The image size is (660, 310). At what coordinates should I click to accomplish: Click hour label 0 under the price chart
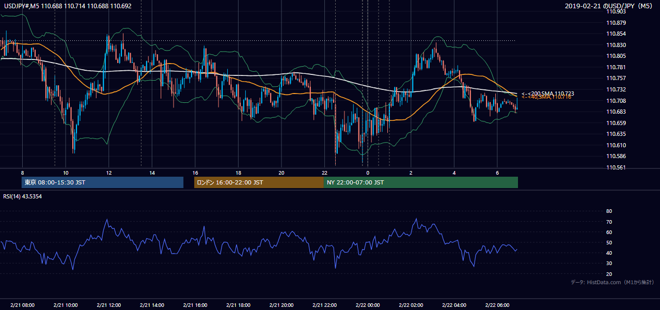click(368, 173)
